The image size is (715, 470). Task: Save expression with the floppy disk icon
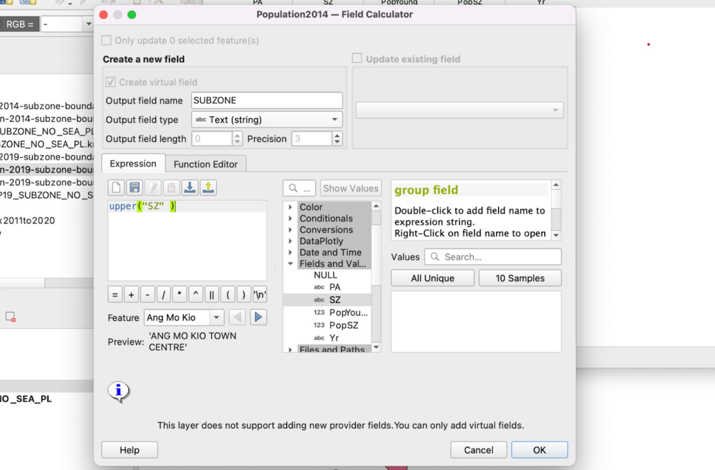134,188
